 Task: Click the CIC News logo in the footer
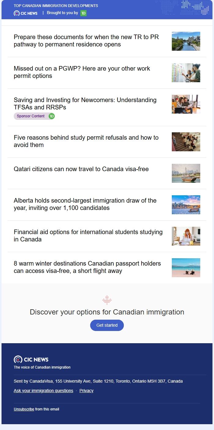[x=31, y=359]
